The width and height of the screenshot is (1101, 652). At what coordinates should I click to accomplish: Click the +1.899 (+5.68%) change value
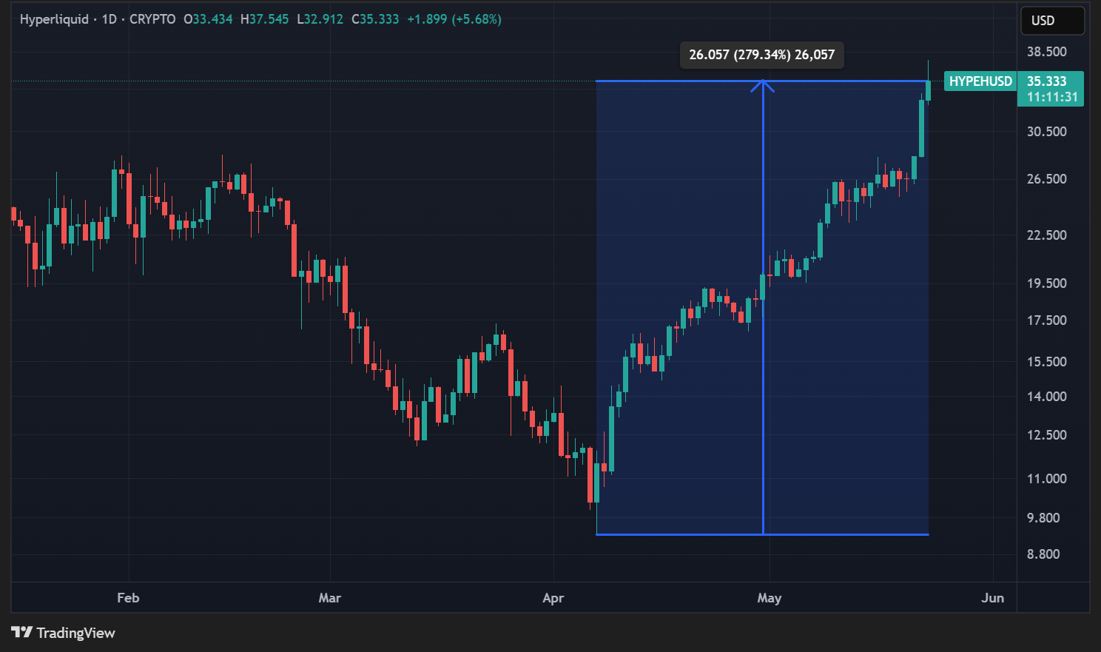(x=454, y=19)
